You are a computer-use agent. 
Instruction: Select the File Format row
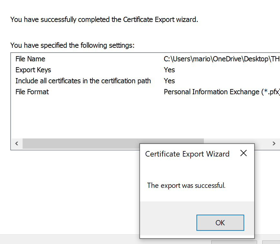coord(32,92)
